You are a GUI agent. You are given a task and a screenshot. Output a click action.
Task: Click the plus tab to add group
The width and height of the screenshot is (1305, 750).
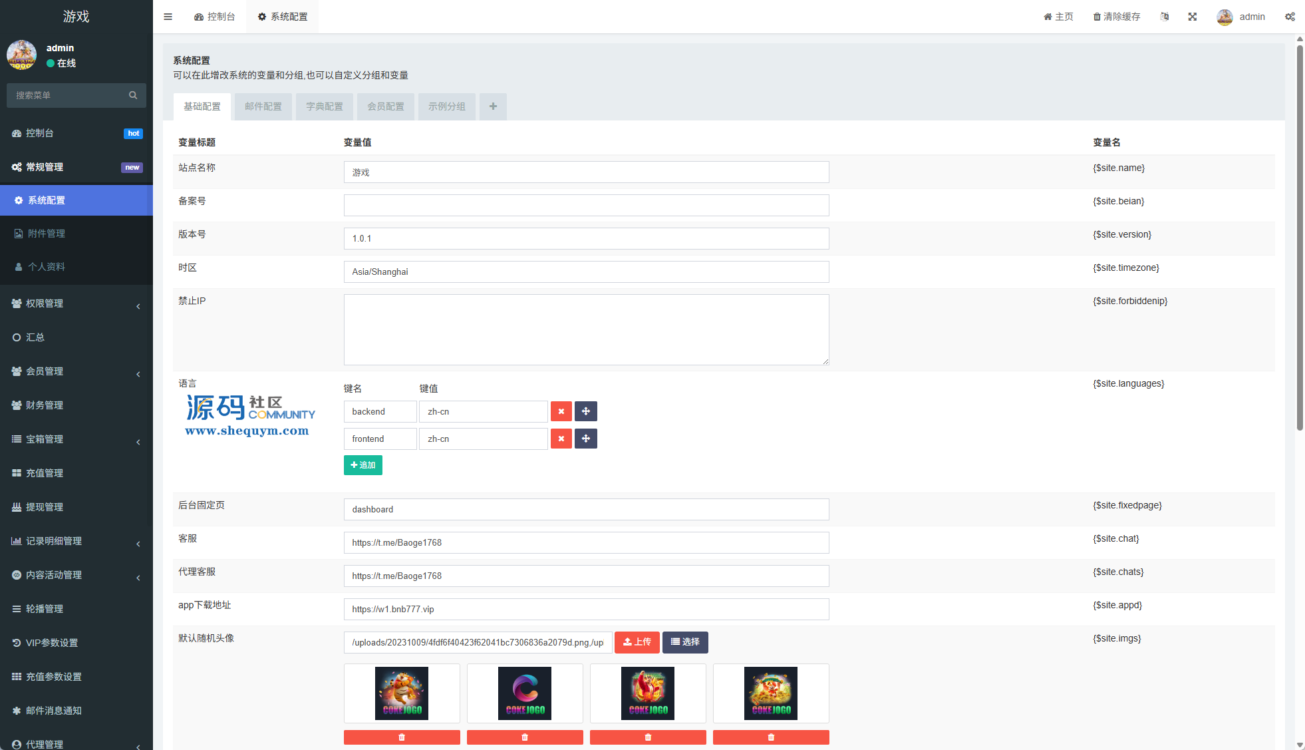pyautogui.click(x=493, y=106)
